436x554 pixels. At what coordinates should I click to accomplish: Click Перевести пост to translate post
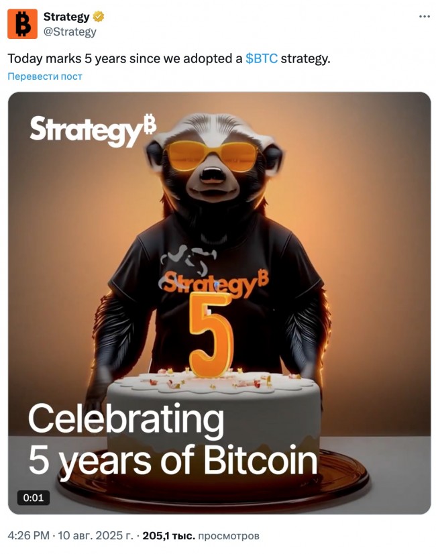pos(45,76)
